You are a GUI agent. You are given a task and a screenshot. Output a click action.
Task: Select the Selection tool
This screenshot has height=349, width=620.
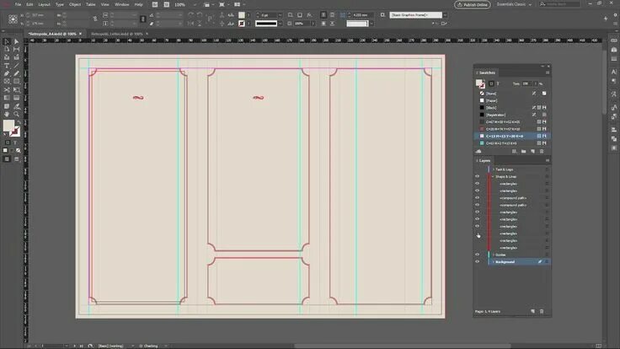7,41
